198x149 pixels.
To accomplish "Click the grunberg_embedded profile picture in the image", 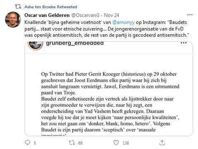I will coord(35,45).
